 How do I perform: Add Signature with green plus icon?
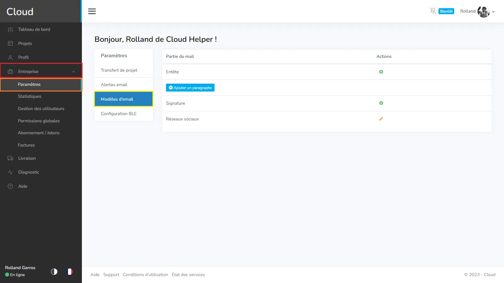381,103
